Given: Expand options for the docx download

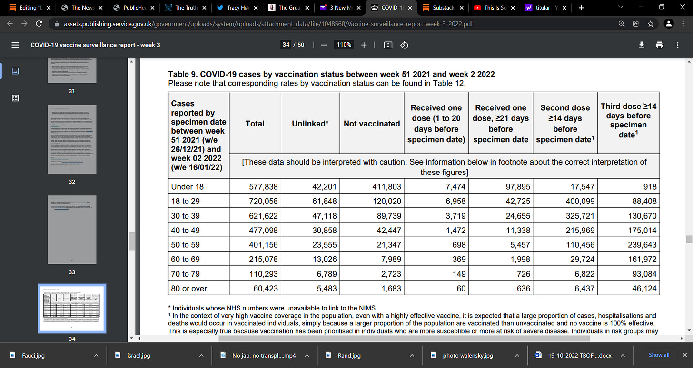Looking at the screenshot, I should pyautogui.click(x=622, y=355).
